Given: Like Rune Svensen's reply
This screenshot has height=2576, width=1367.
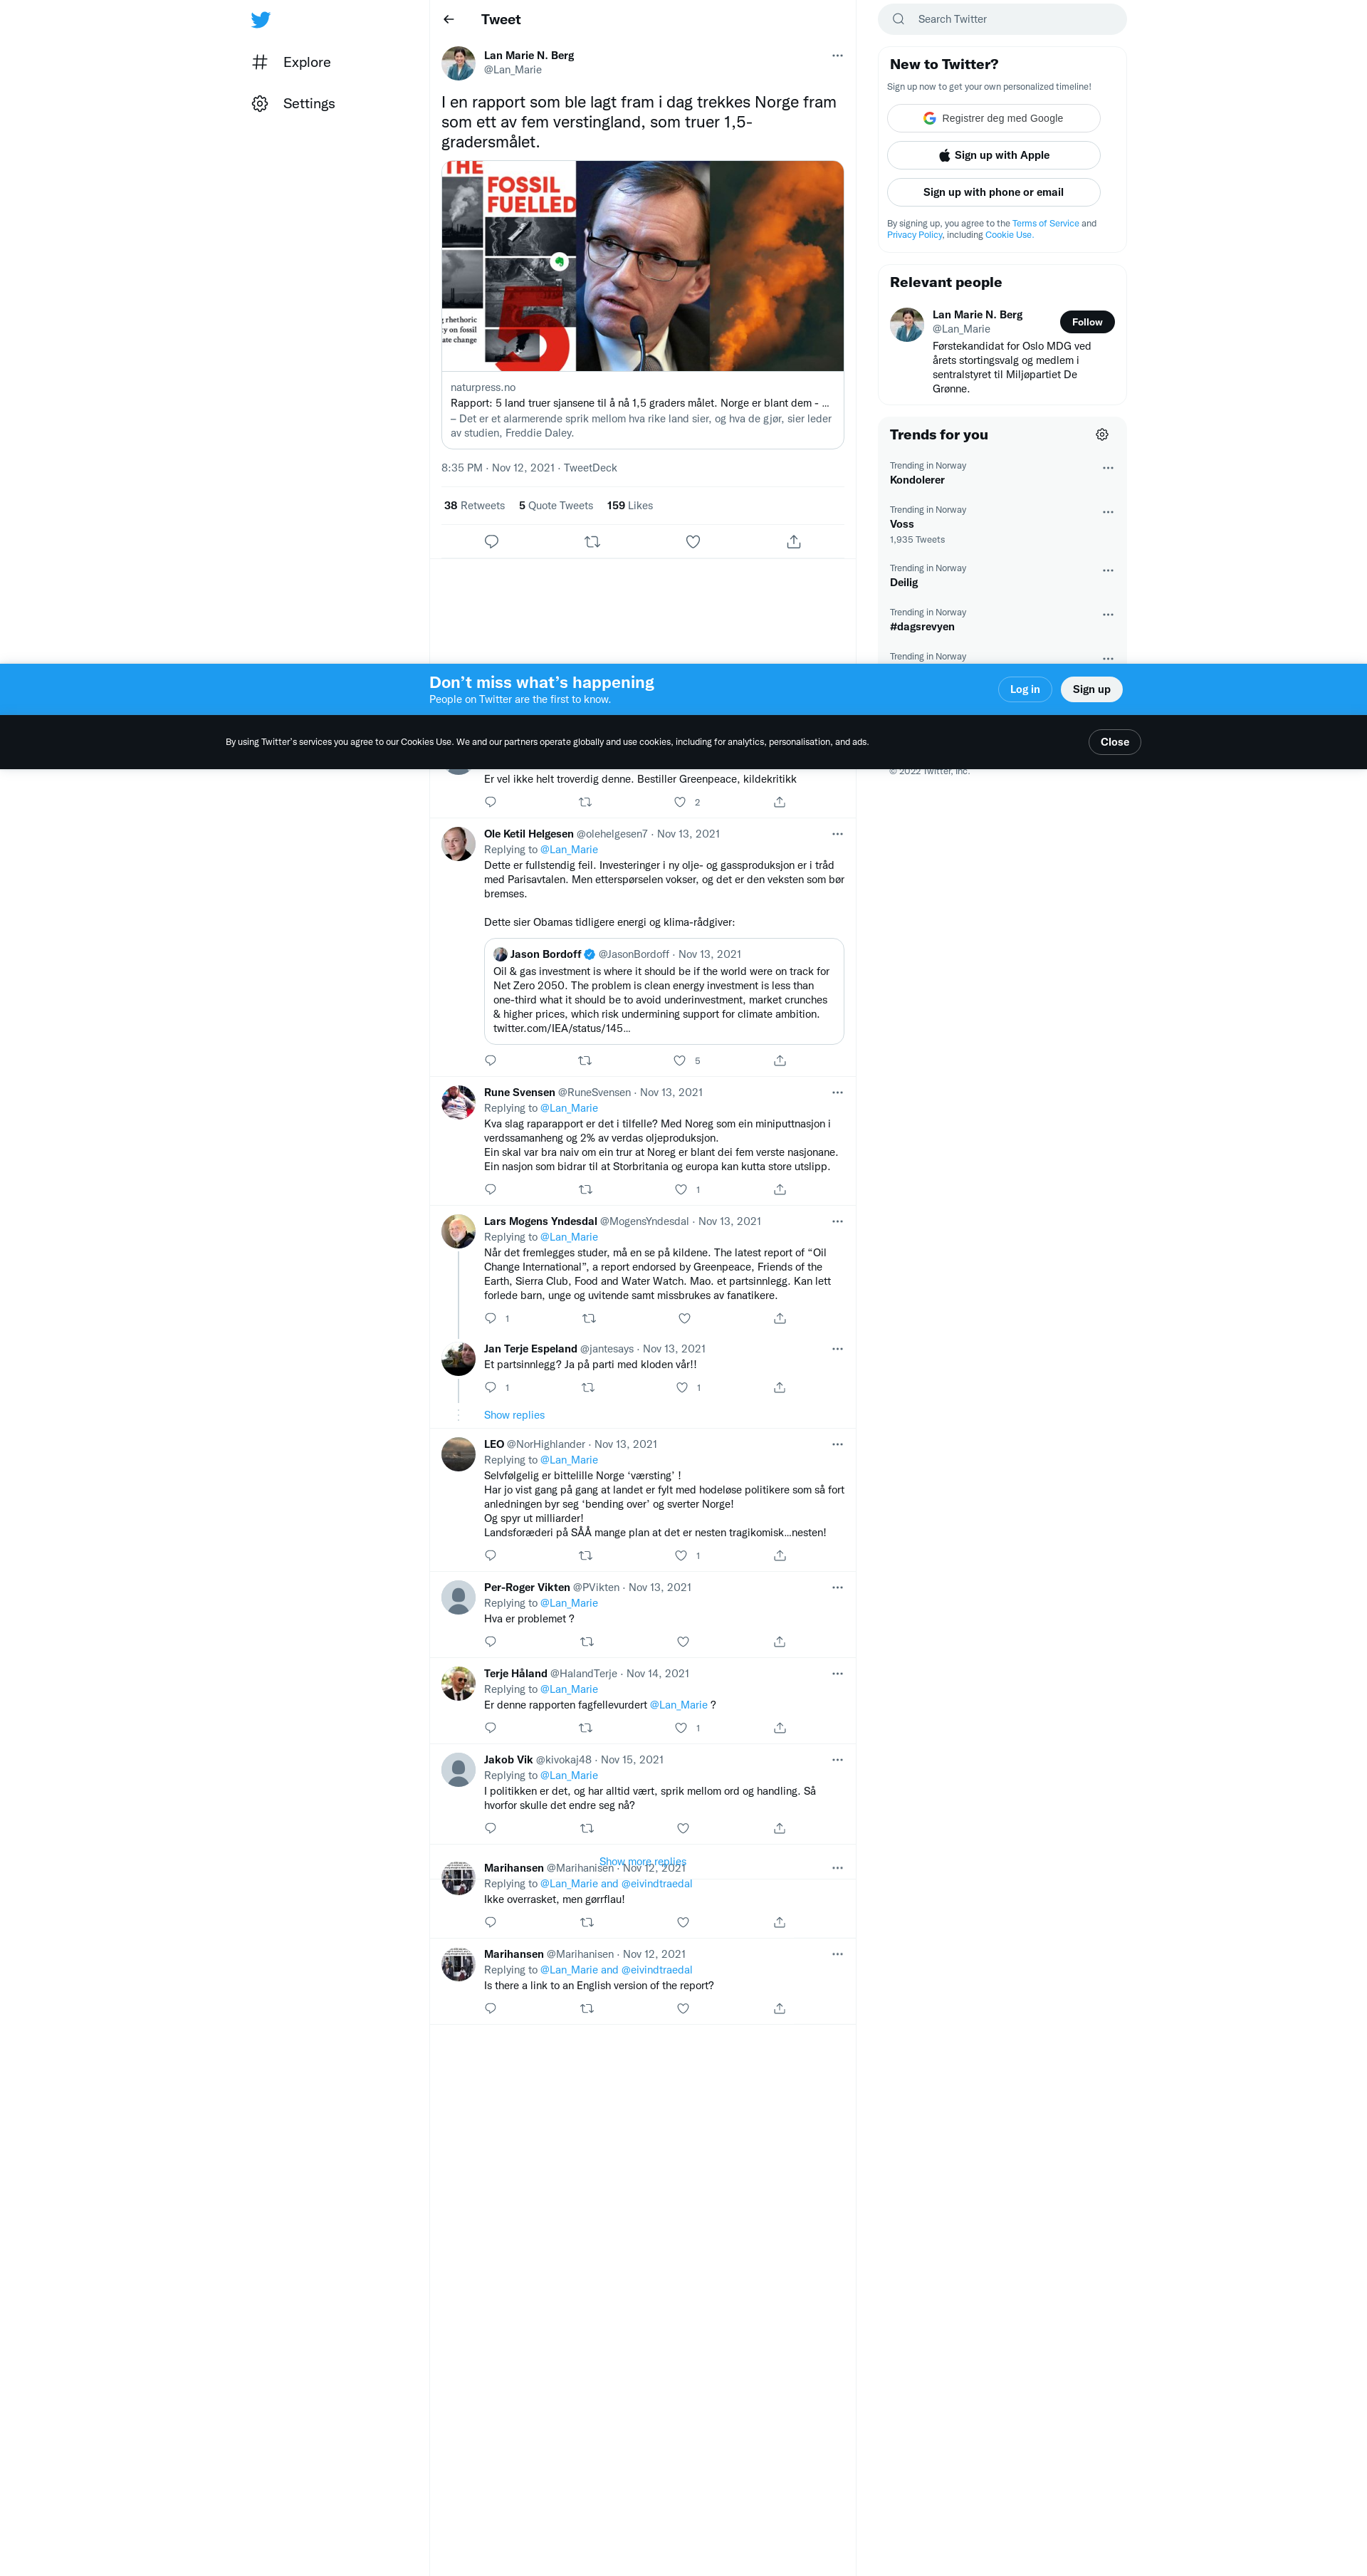Looking at the screenshot, I should 680,1190.
